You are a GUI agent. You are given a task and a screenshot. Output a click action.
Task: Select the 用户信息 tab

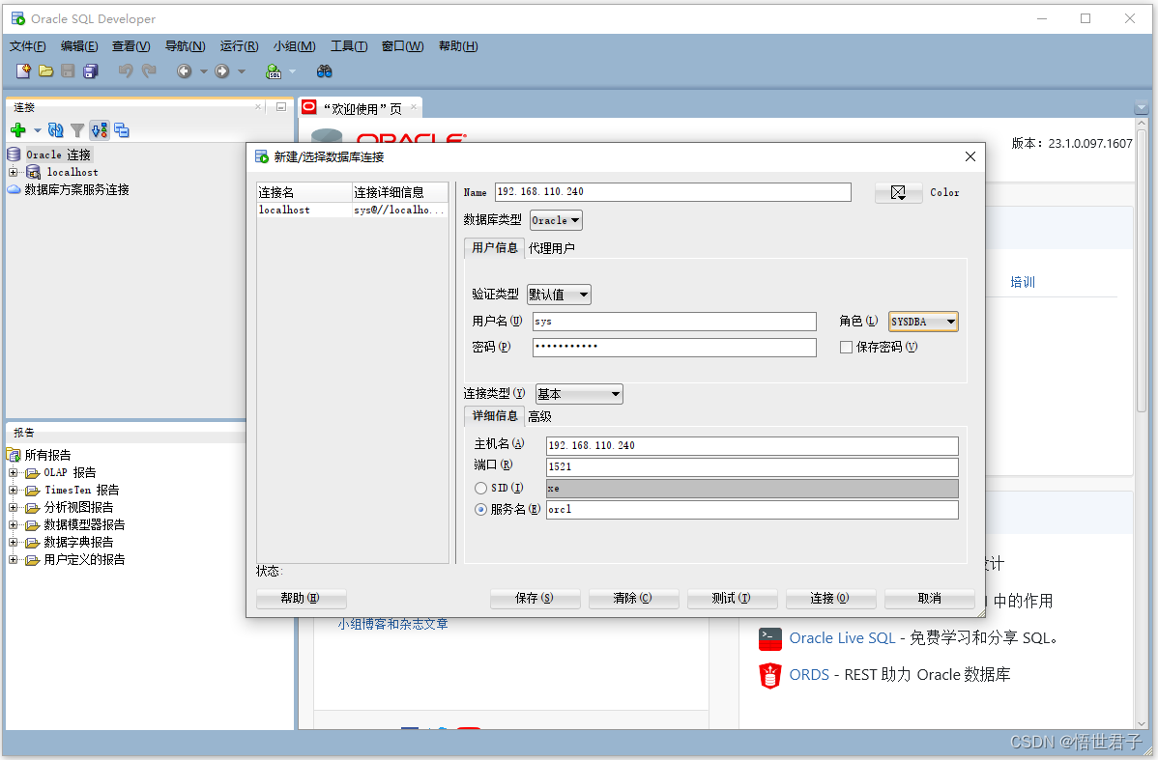coord(494,248)
